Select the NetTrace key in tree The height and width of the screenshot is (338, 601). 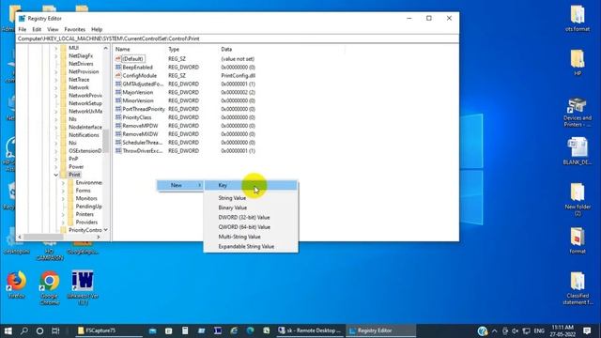tap(79, 79)
